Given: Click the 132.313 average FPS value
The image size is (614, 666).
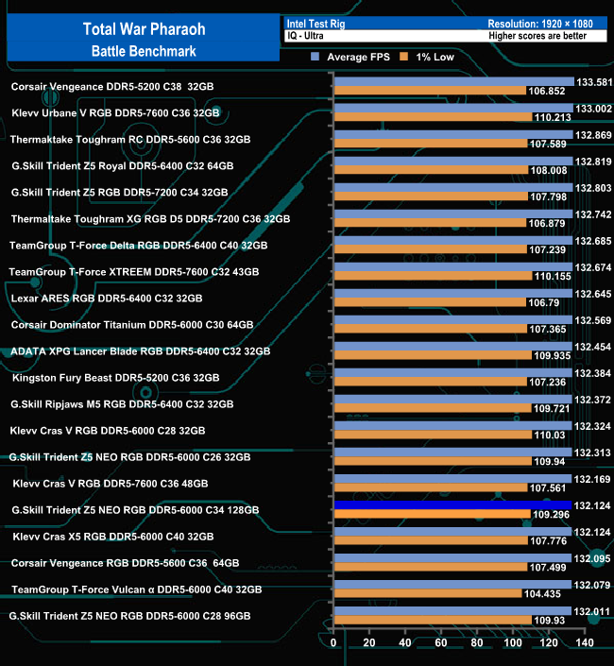Looking at the screenshot, I should (x=592, y=453).
